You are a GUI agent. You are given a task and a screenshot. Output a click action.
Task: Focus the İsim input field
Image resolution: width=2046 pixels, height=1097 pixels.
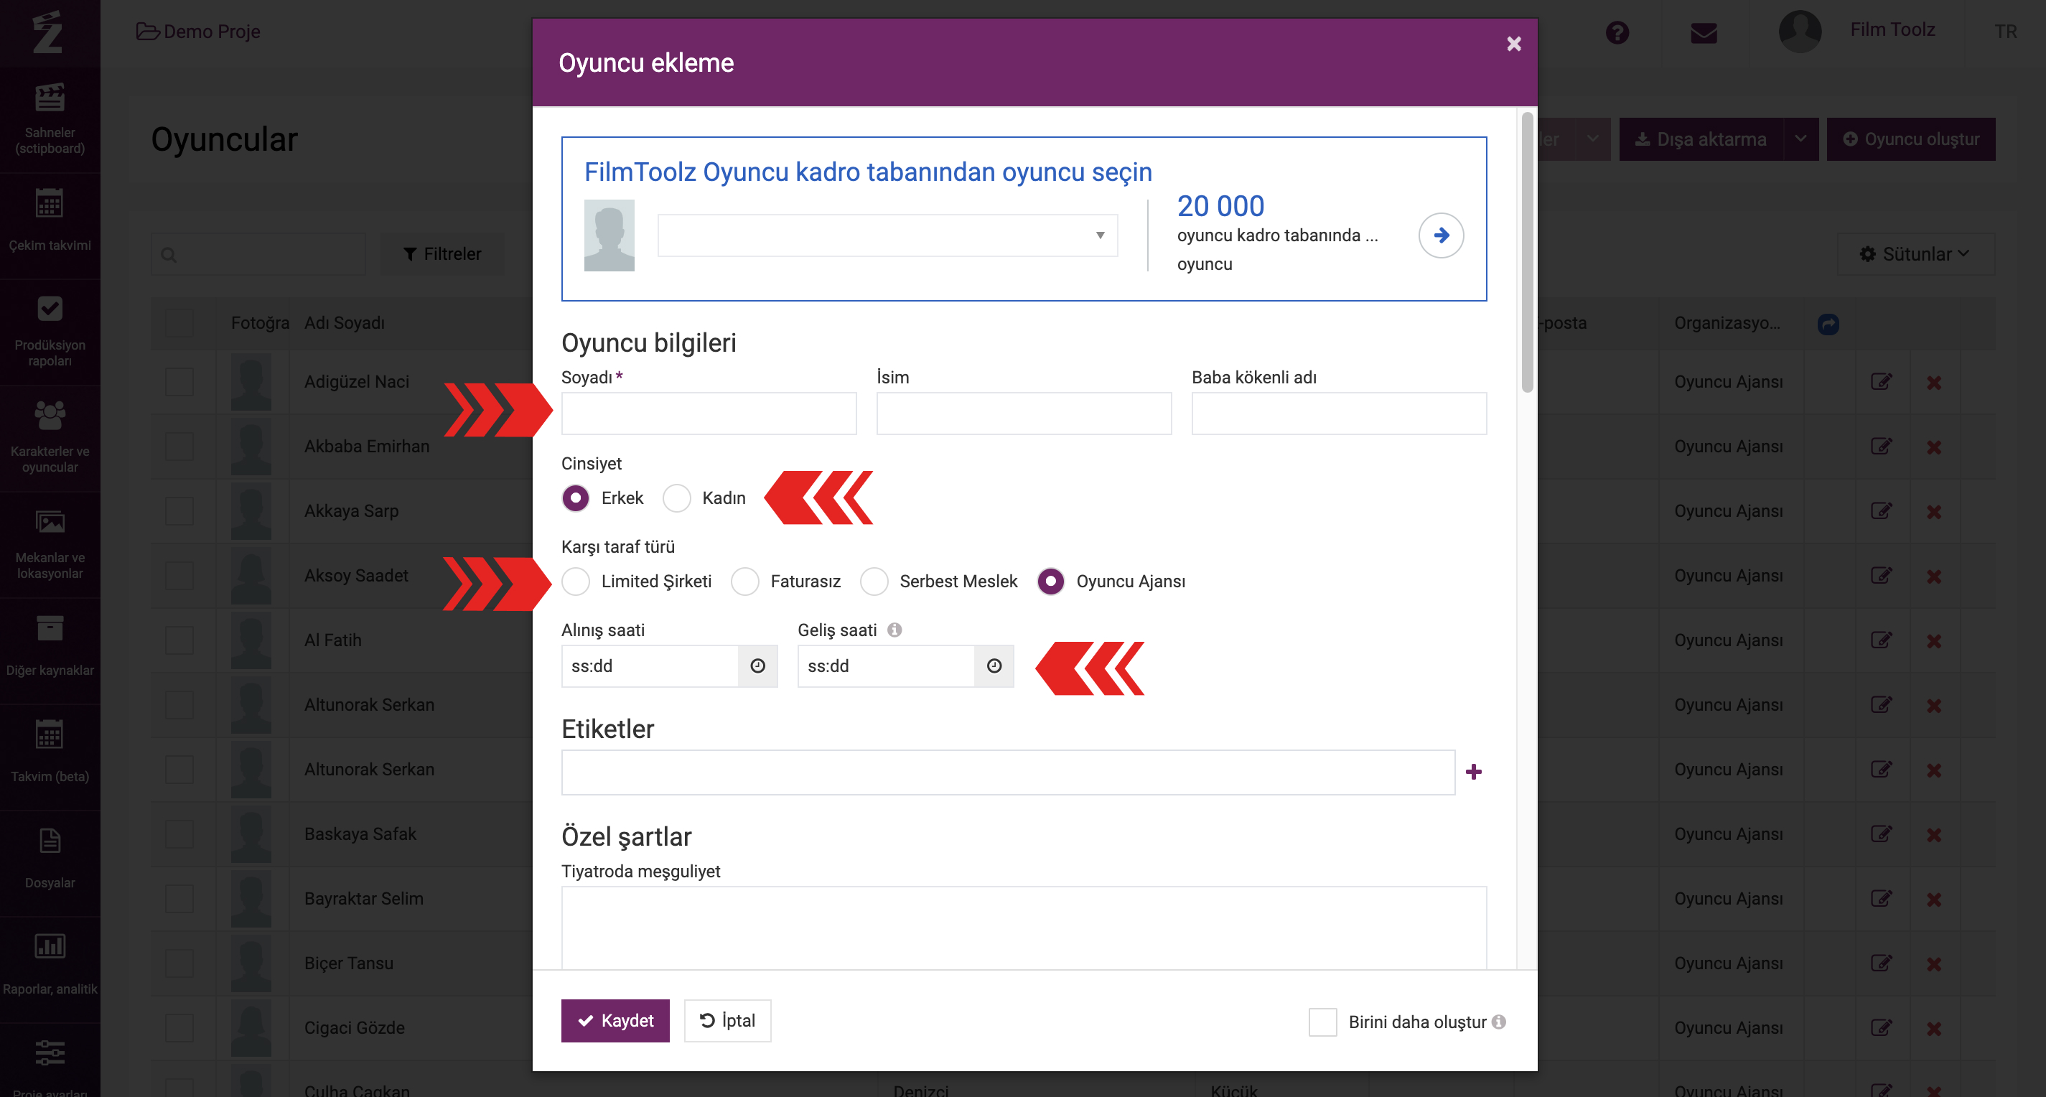pos(1023,413)
